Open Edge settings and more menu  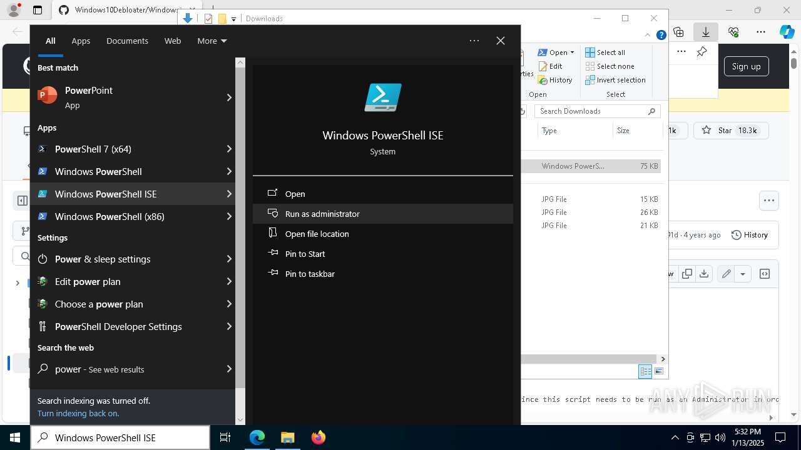761,32
